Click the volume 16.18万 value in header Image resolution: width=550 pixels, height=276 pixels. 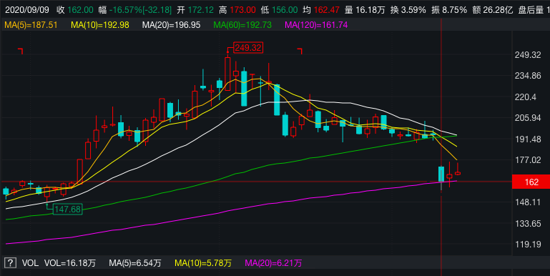pyautogui.click(x=370, y=10)
